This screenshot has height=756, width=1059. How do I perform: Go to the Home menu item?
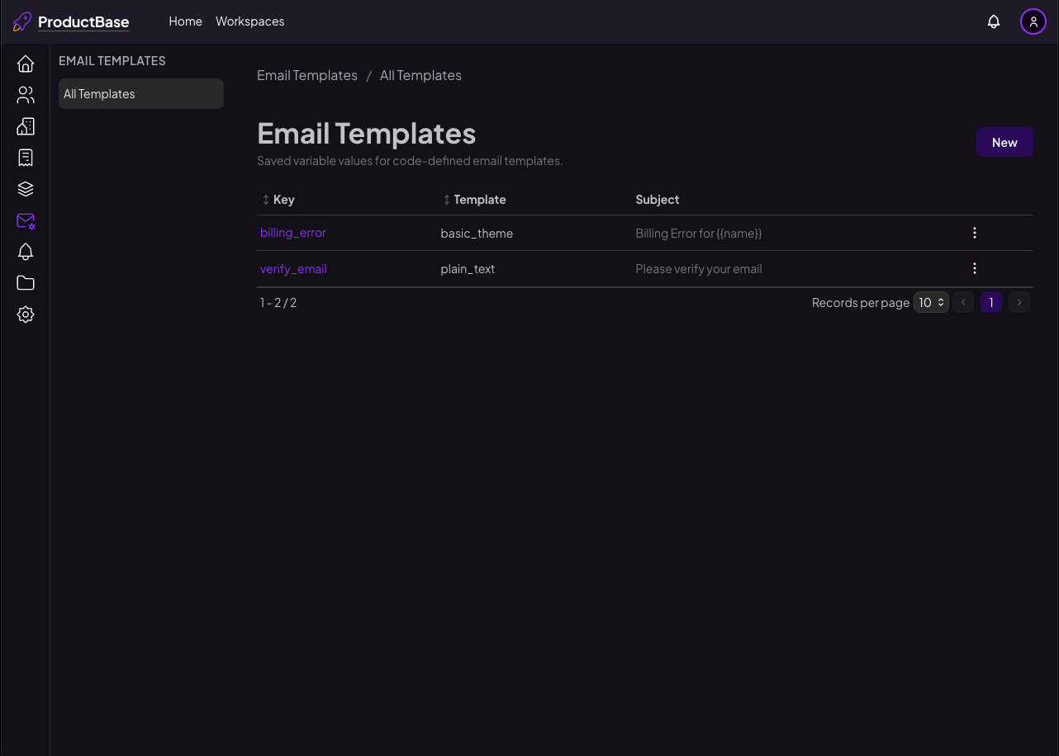click(x=186, y=21)
